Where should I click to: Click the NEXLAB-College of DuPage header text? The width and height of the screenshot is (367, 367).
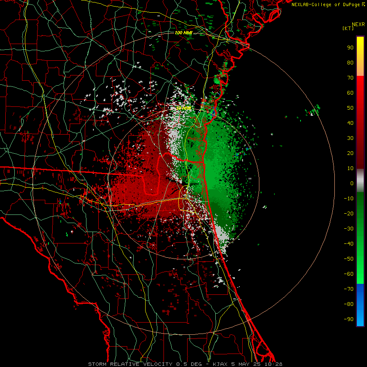tap(328, 4)
